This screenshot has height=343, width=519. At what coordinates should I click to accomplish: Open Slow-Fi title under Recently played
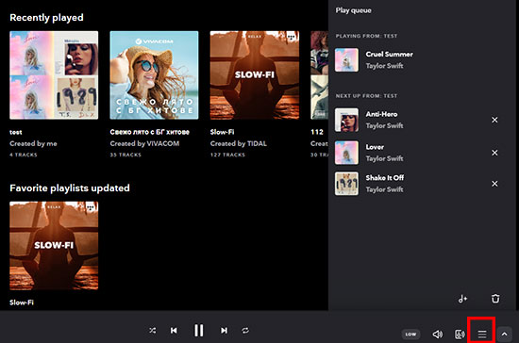222,132
